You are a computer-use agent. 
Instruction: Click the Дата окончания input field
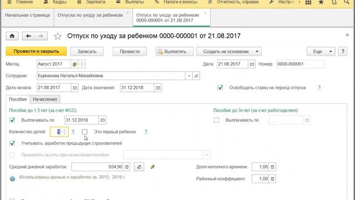point(137,88)
